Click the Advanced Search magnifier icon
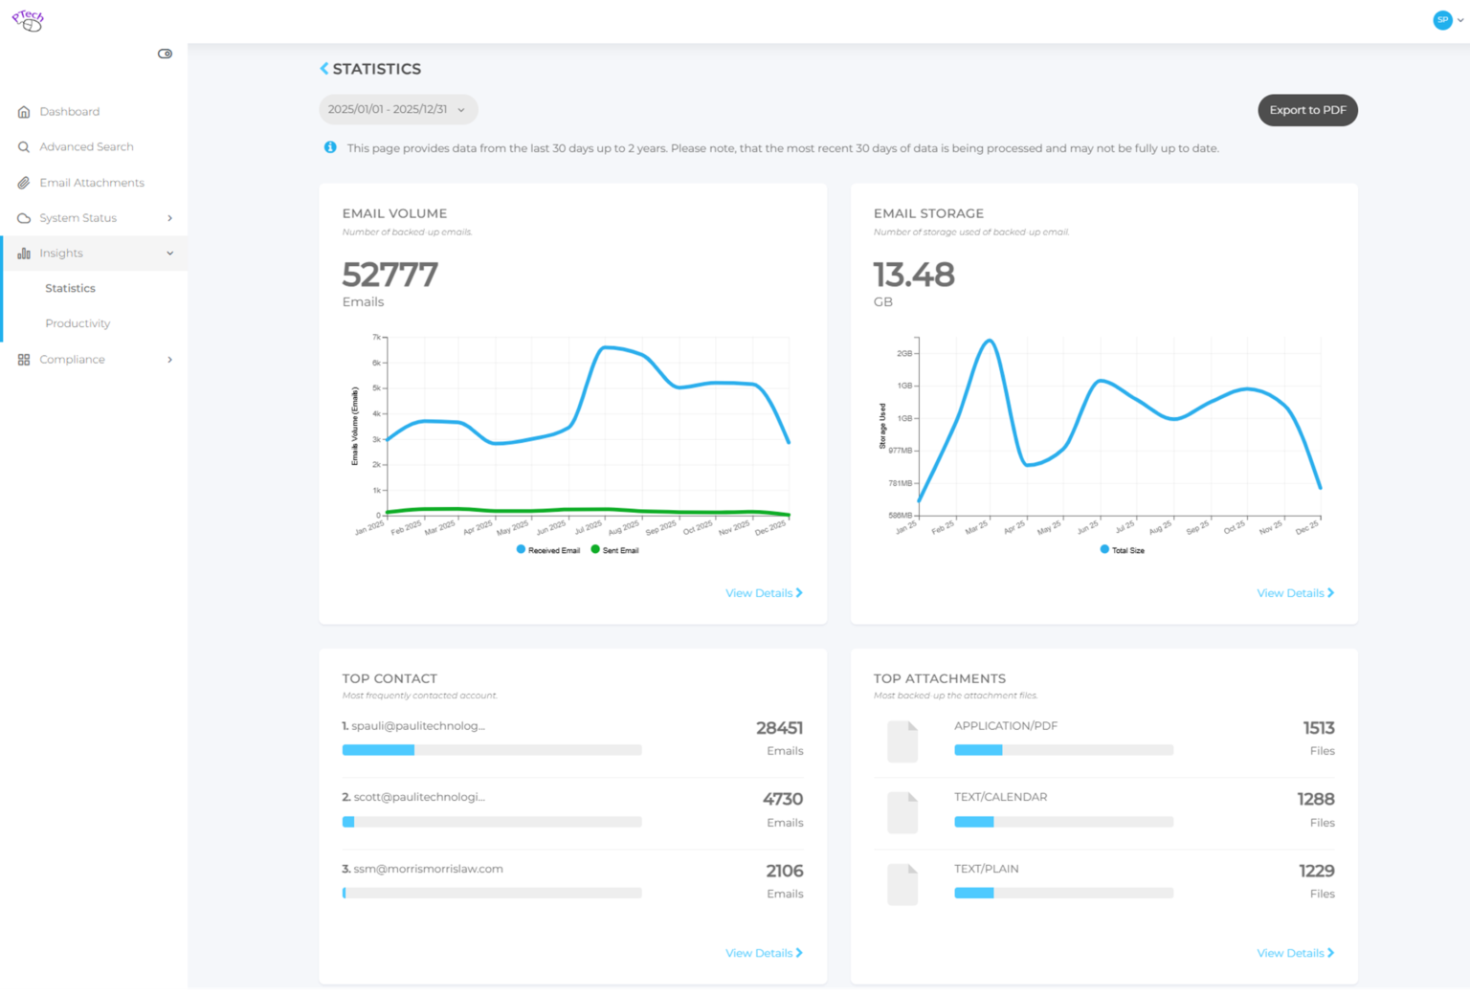Viewport: 1470px width, 995px height. [x=24, y=147]
